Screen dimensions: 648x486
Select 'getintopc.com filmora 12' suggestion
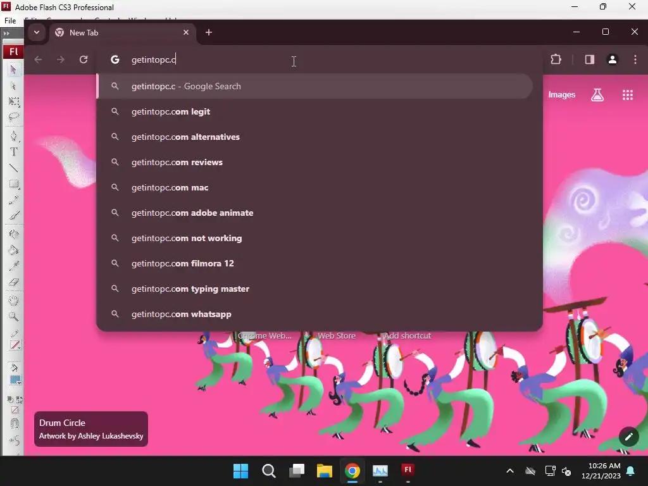[x=315, y=263]
